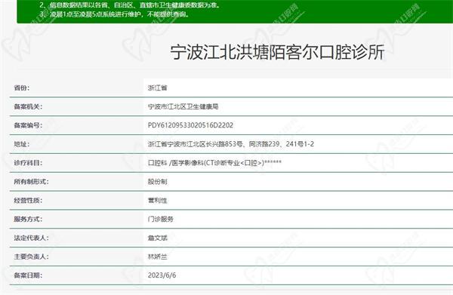This screenshot has height=295, width=453.
Task: Click the address 长兴路853号 value
Action: (231, 144)
